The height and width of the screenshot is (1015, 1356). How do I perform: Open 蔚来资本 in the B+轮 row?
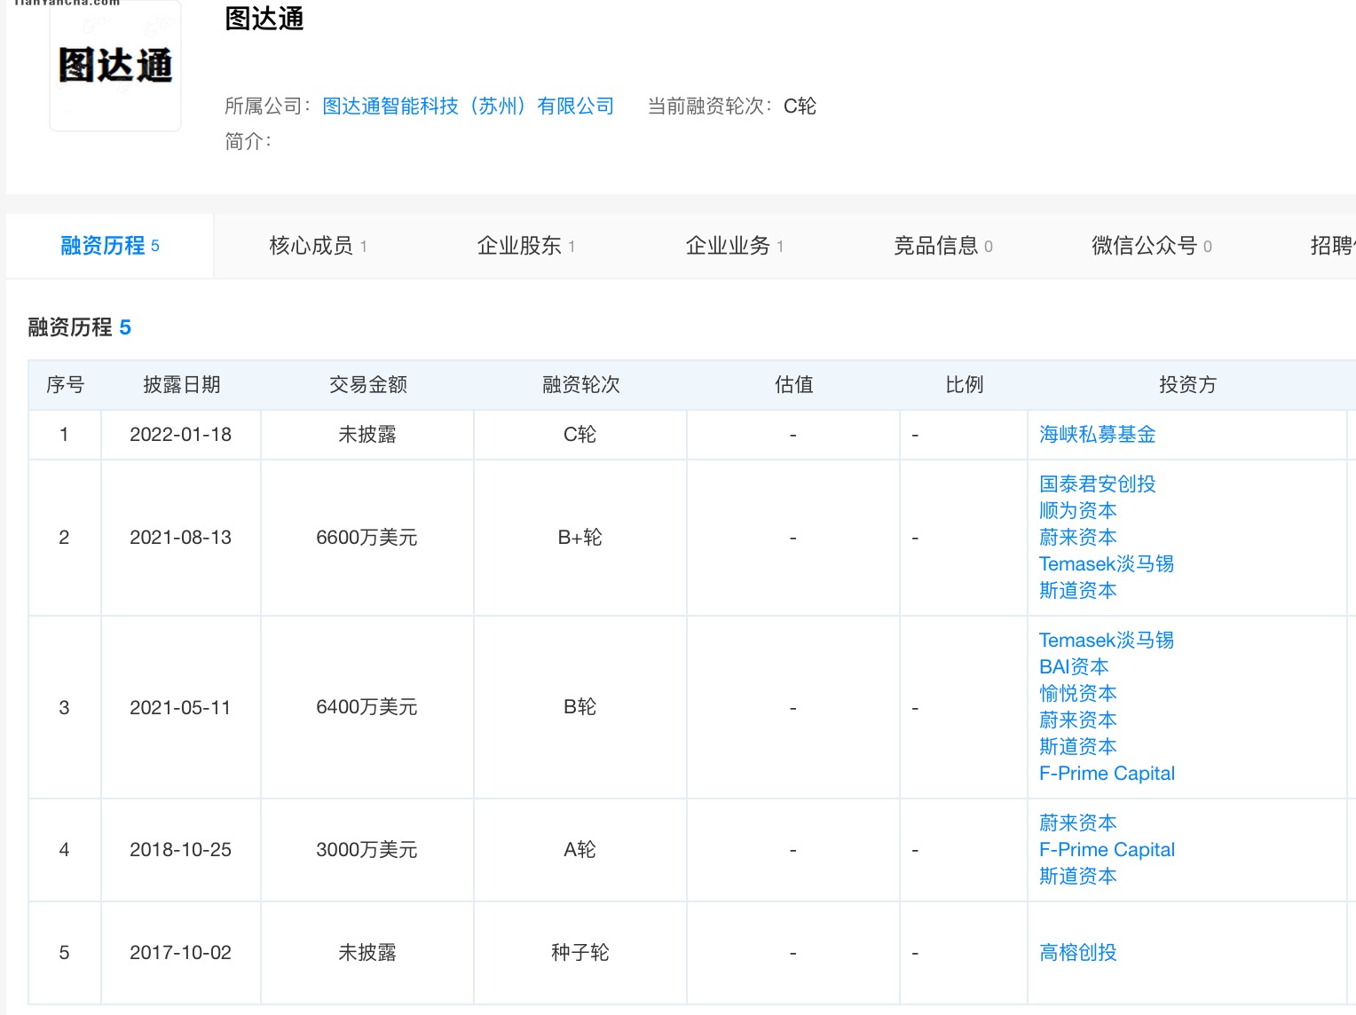[x=1077, y=538]
